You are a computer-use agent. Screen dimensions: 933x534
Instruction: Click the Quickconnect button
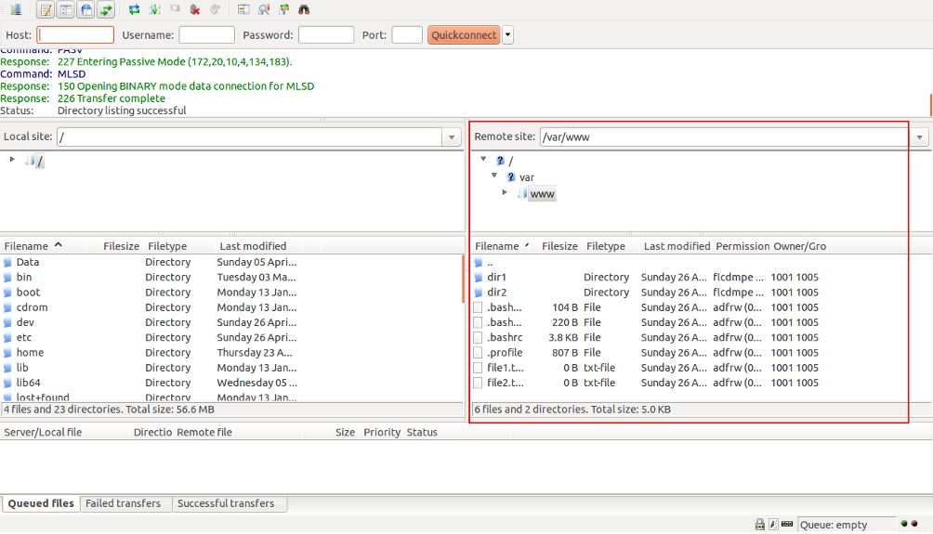coord(464,35)
